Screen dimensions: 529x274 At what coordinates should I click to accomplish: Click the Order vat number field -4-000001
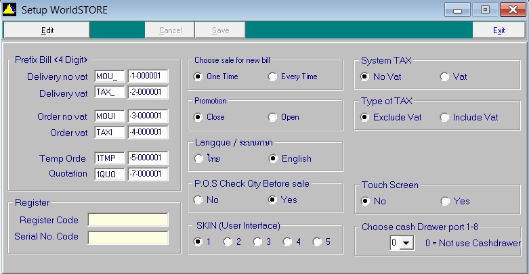click(148, 132)
